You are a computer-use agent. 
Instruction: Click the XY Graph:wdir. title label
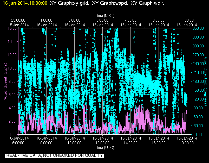pos(147,3)
